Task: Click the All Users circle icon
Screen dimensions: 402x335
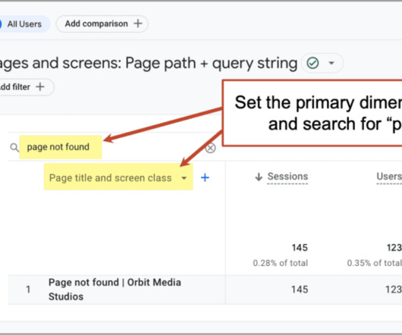Action: point(1,24)
